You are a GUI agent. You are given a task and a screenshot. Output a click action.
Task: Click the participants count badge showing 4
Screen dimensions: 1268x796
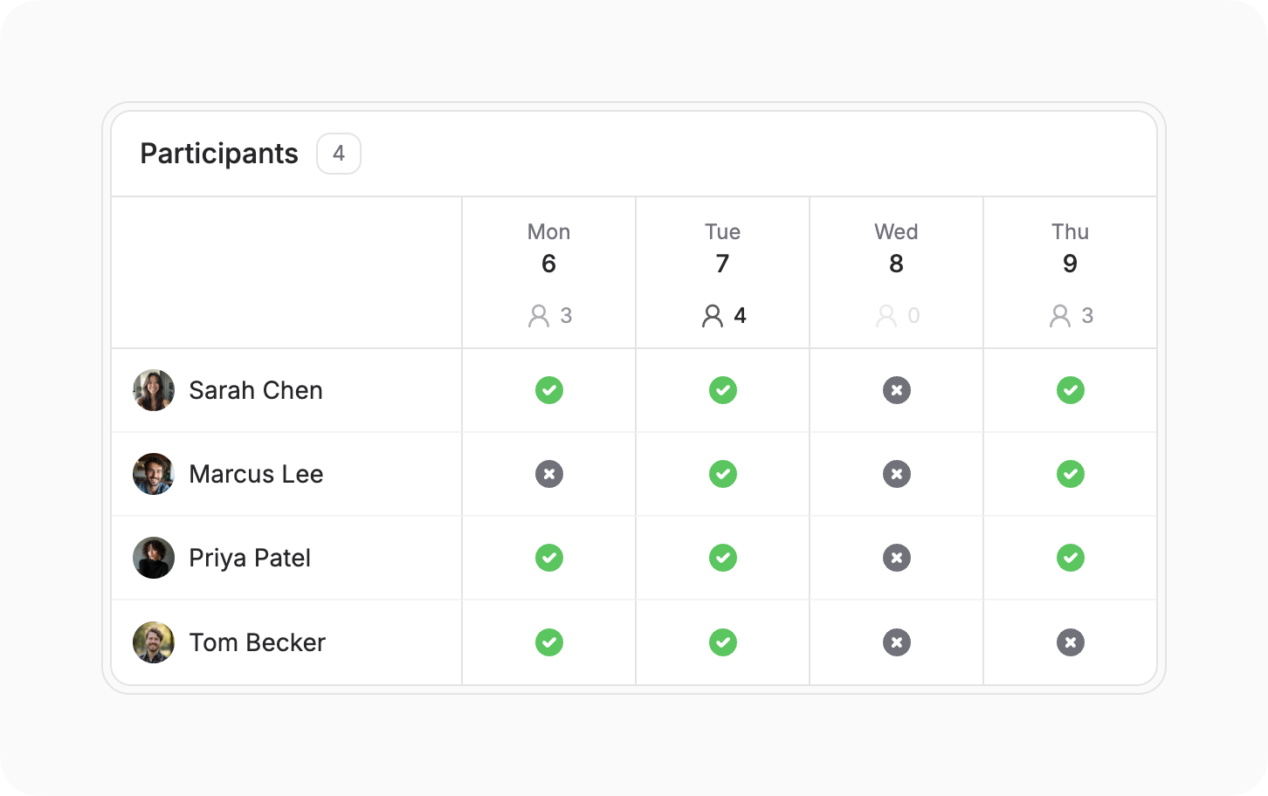339,154
